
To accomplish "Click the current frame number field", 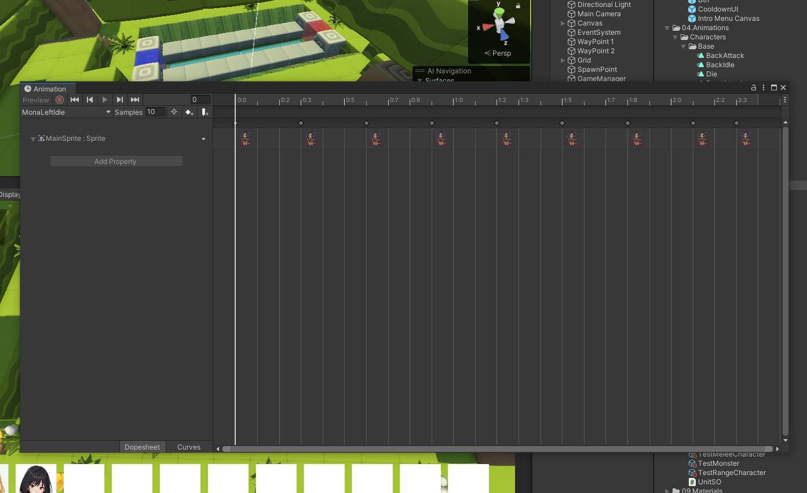I will click(200, 100).
